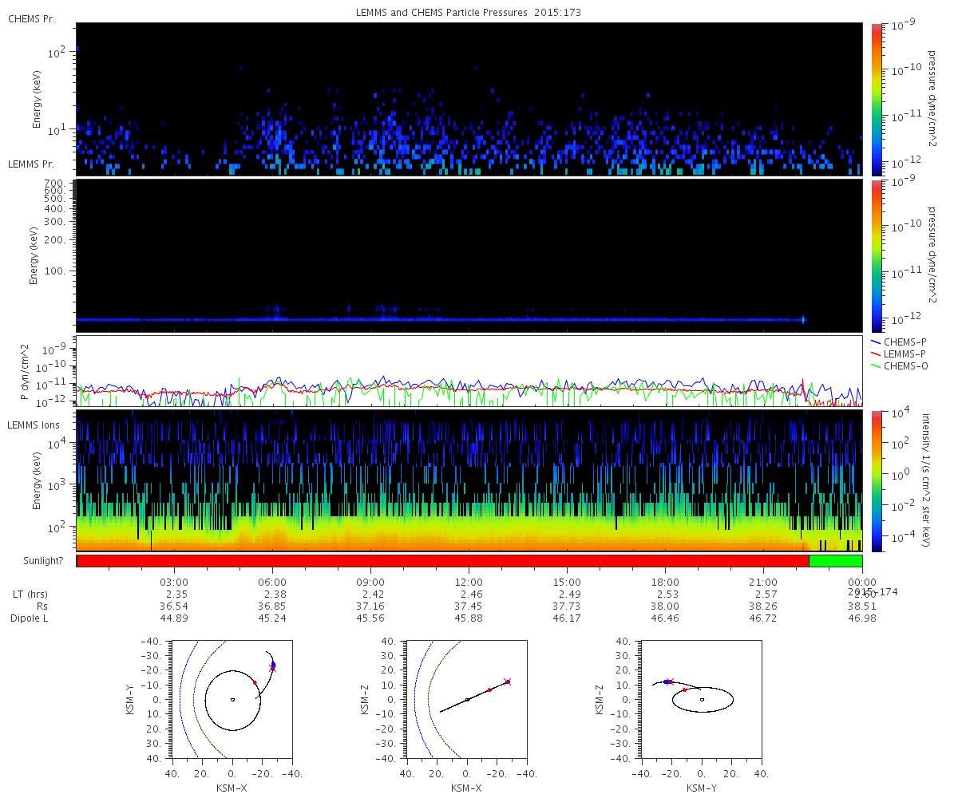Click the CHEMS pressure color bar
This screenshot has width=958, height=798.
point(876,99)
